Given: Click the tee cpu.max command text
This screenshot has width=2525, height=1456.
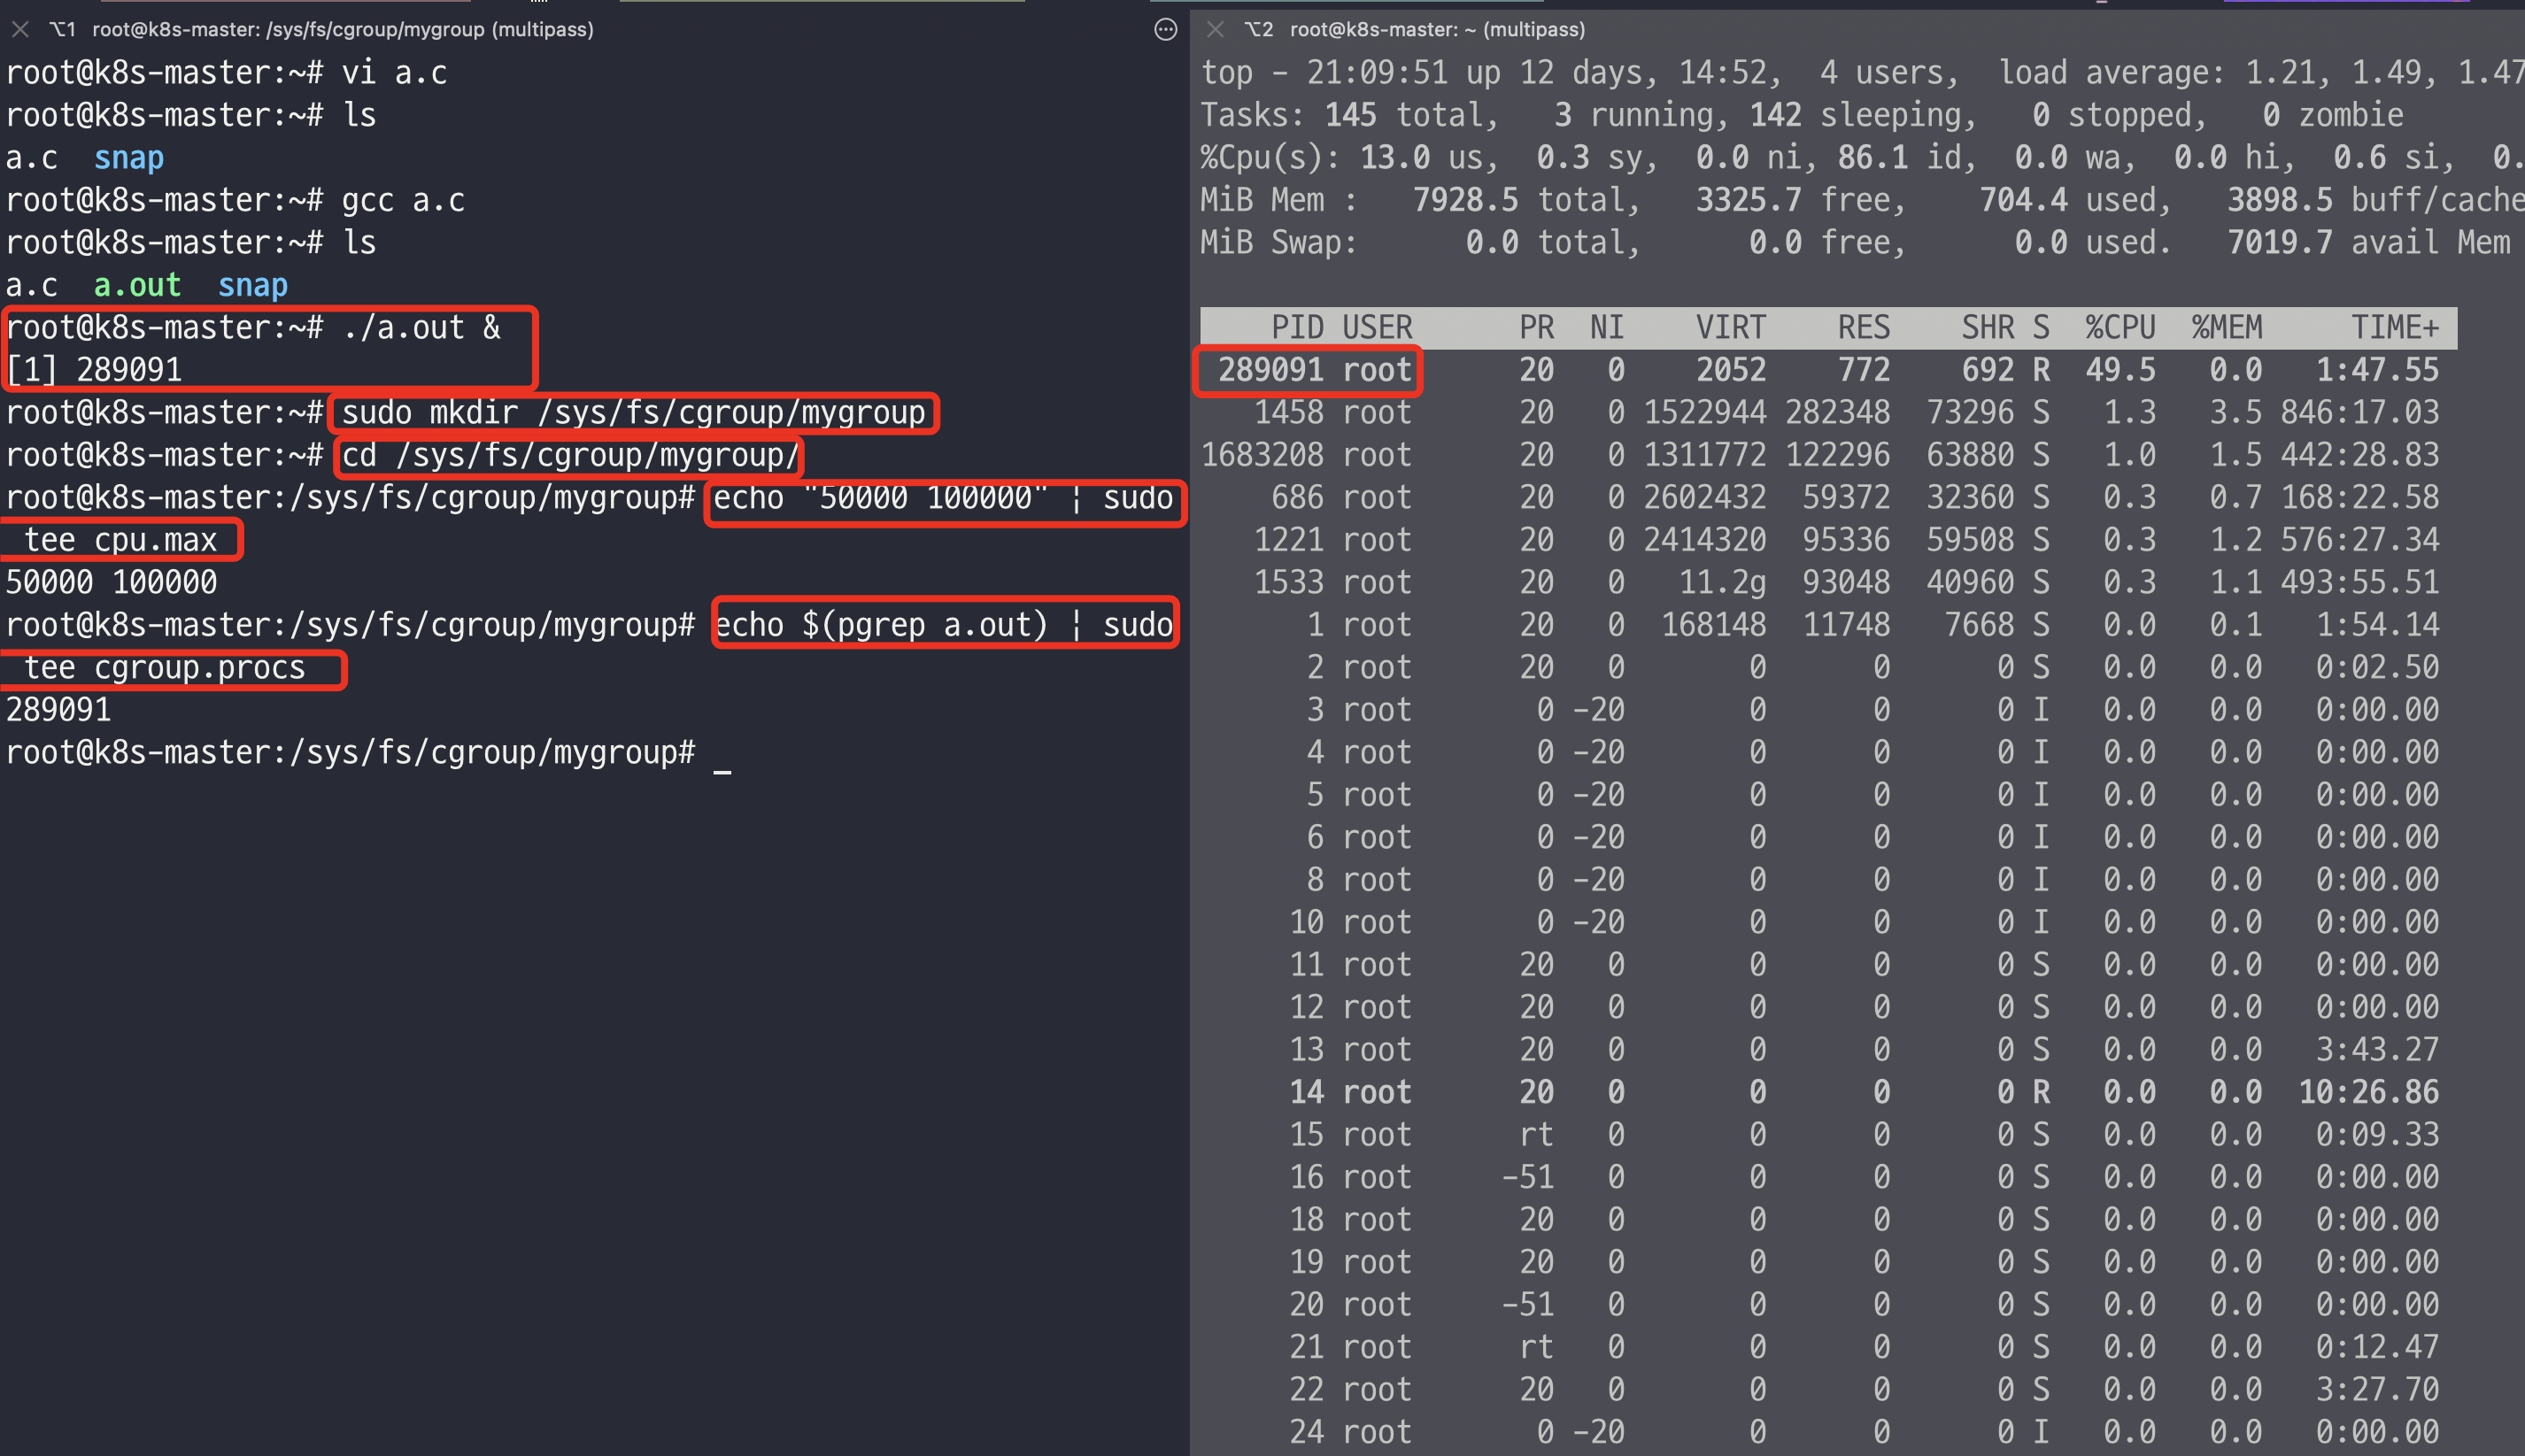Looking at the screenshot, I should pos(120,541).
